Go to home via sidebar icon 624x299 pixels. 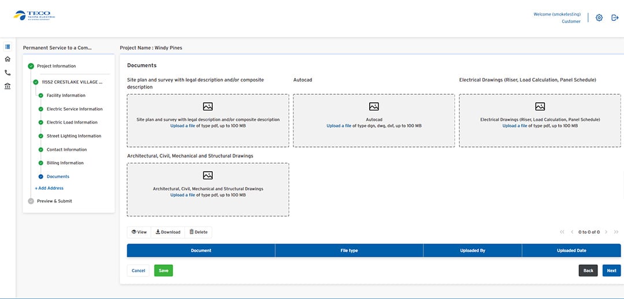tap(8, 59)
